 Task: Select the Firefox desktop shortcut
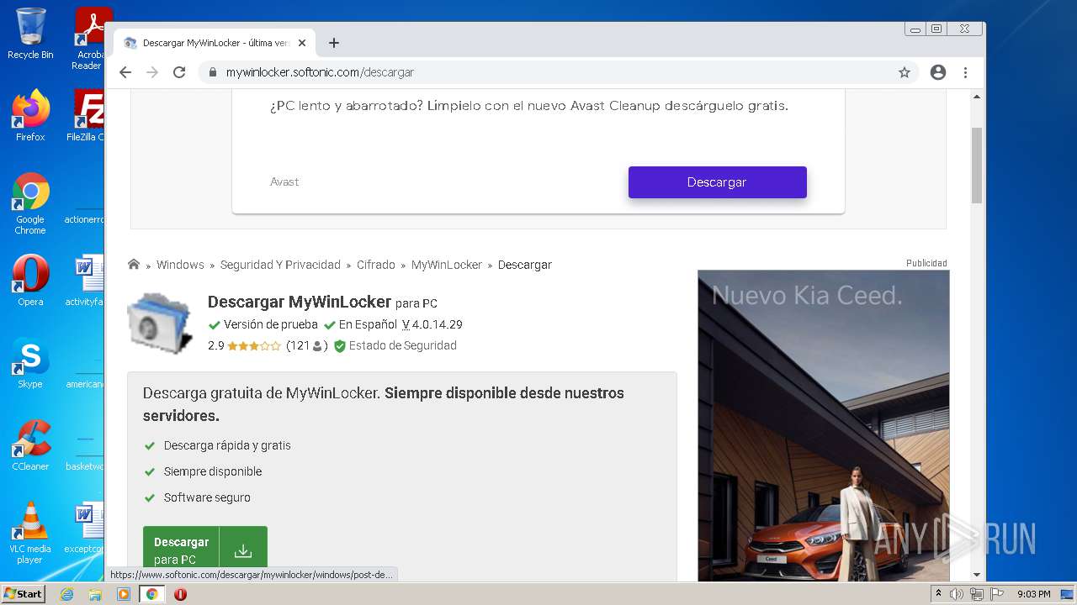[30, 116]
